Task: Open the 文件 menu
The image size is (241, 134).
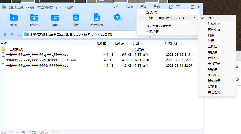Action: (x=116, y=7)
